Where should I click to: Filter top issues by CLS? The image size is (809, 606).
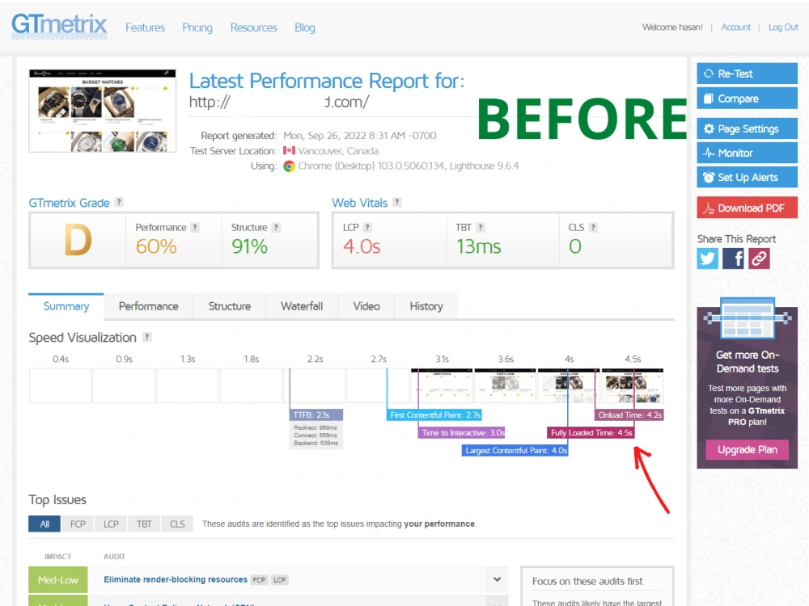(177, 524)
